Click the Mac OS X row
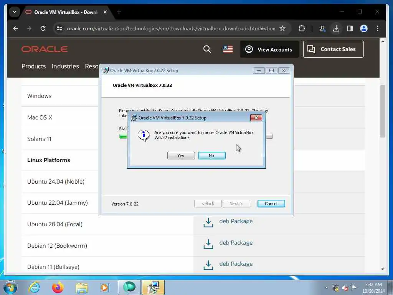The width and height of the screenshot is (393, 295). [60, 118]
